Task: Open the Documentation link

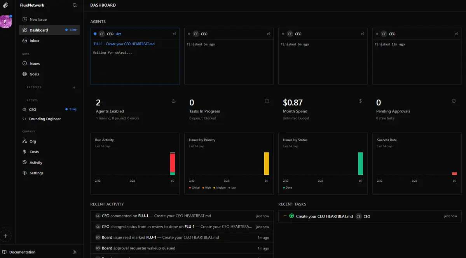Action: [x=22, y=252]
